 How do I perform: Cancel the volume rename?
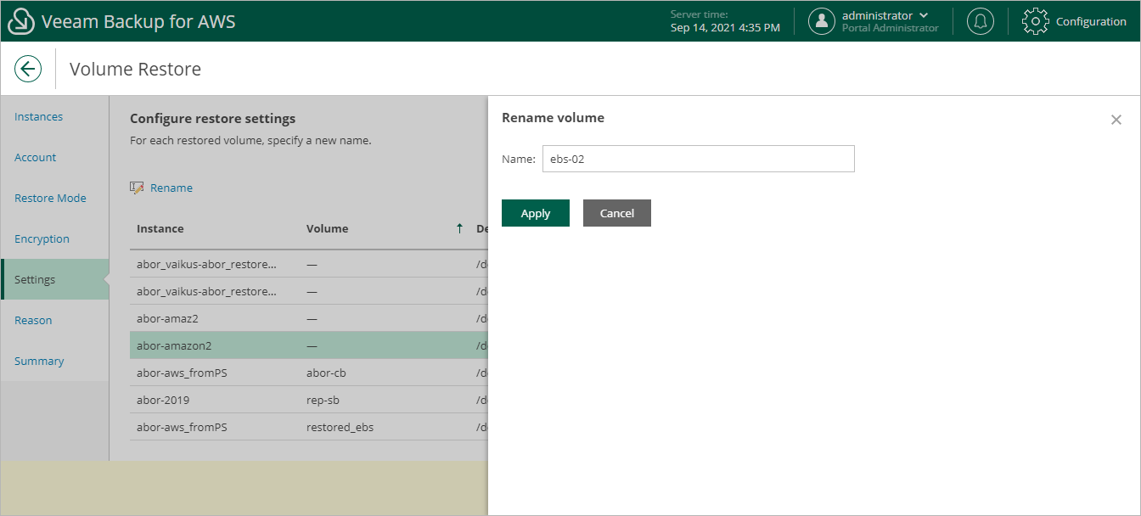[616, 212]
